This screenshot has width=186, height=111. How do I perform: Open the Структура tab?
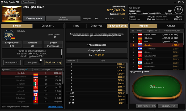[96, 26]
